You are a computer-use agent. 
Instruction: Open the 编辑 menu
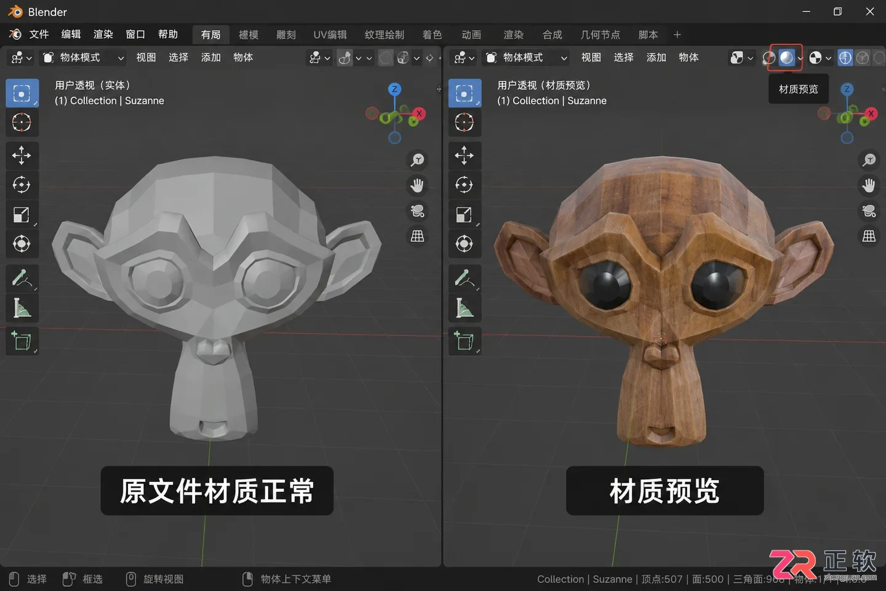(71, 34)
